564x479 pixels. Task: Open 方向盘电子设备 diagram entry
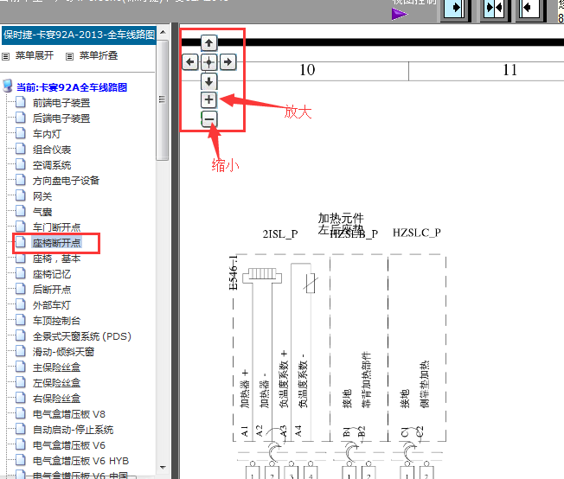click(x=66, y=181)
